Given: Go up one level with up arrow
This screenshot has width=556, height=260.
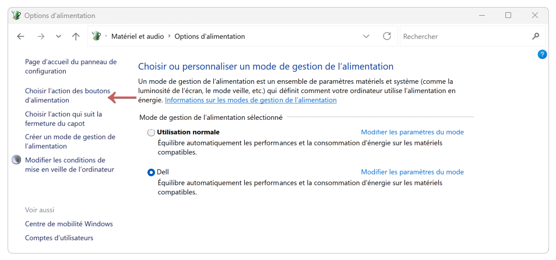Looking at the screenshot, I should (x=76, y=37).
